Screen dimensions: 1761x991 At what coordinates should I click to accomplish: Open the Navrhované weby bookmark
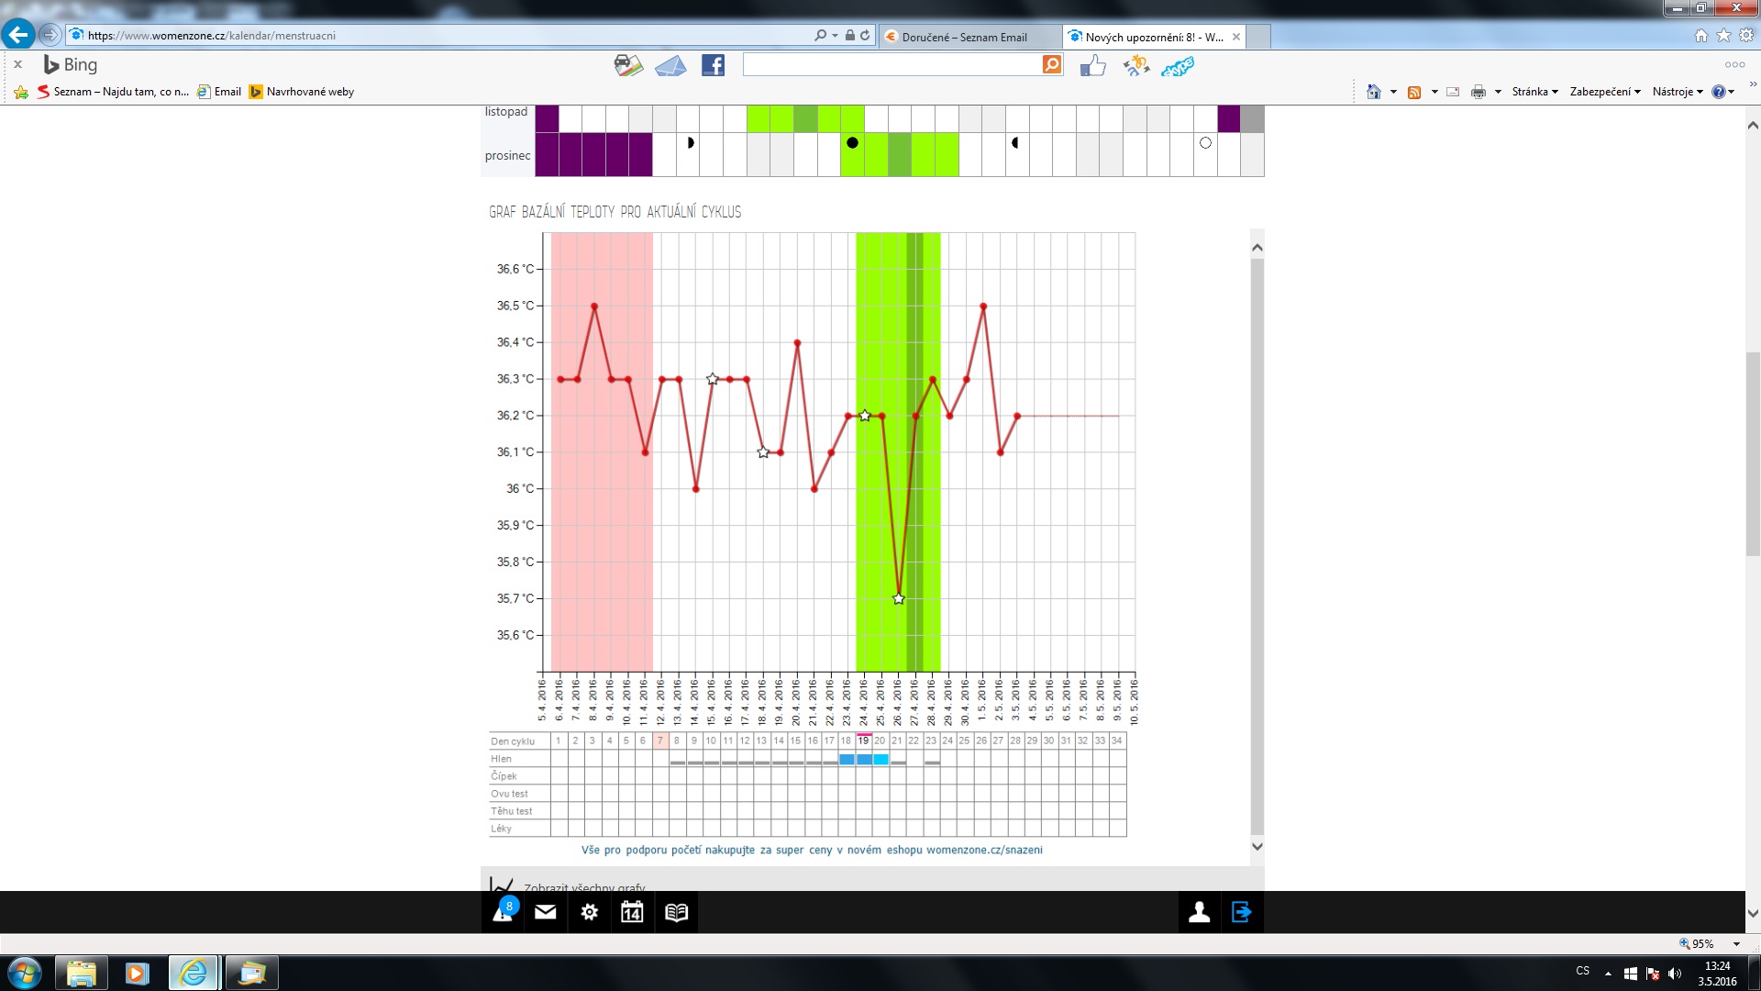309,92
